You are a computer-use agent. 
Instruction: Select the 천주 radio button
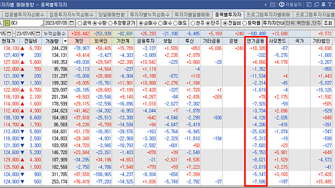point(193,23)
